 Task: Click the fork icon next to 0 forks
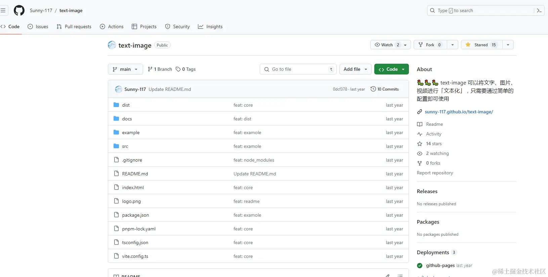[x=420, y=163]
